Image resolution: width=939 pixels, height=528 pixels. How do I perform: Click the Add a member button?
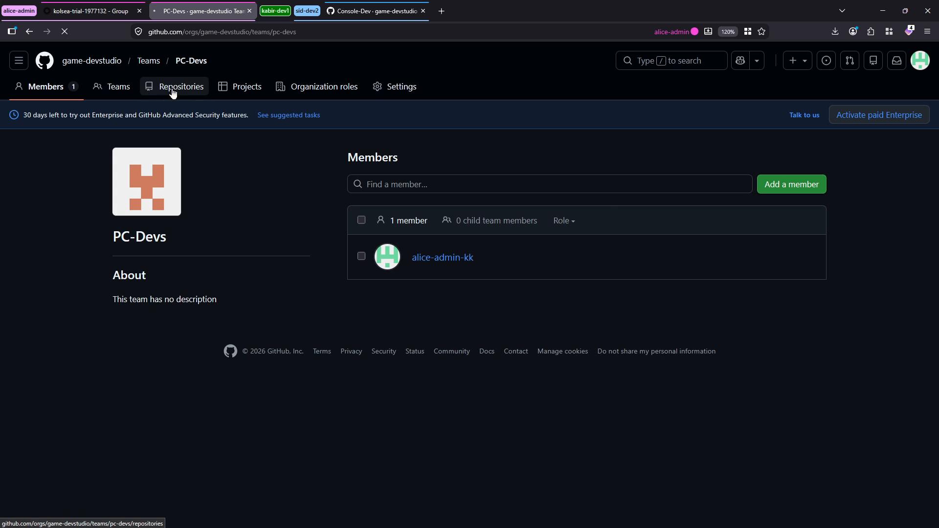[791, 184]
